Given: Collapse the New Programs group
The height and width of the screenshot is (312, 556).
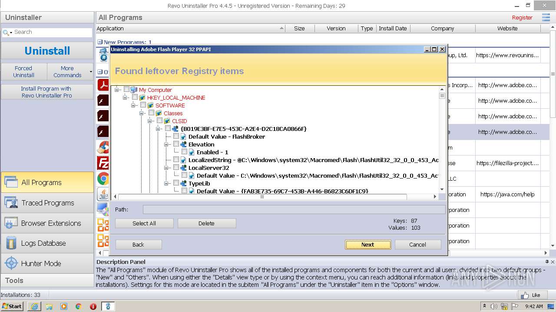Looking at the screenshot, I should pos(100,42).
